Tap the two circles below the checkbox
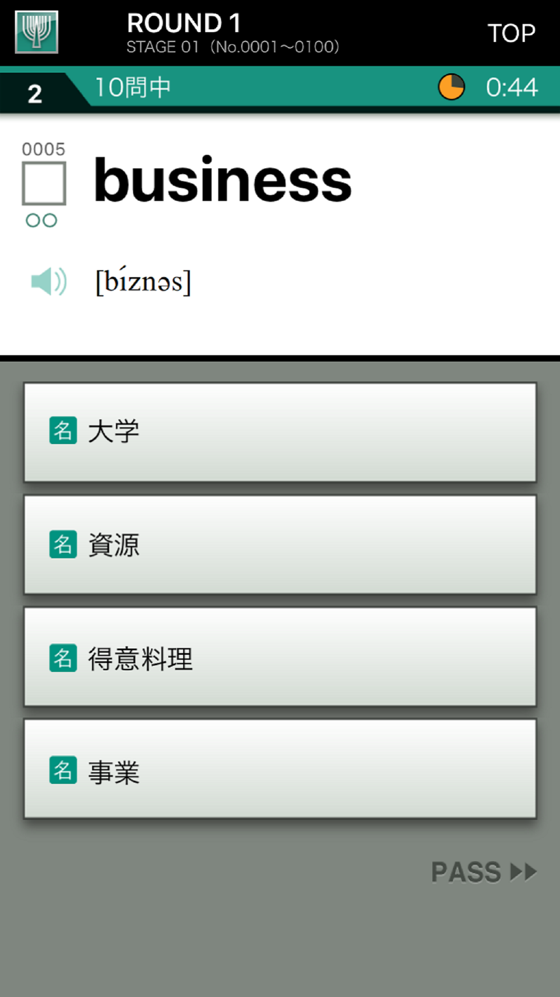The height and width of the screenshot is (997, 560). pyautogui.click(x=41, y=220)
